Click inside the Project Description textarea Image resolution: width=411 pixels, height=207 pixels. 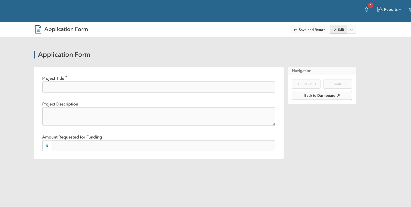[x=159, y=116]
